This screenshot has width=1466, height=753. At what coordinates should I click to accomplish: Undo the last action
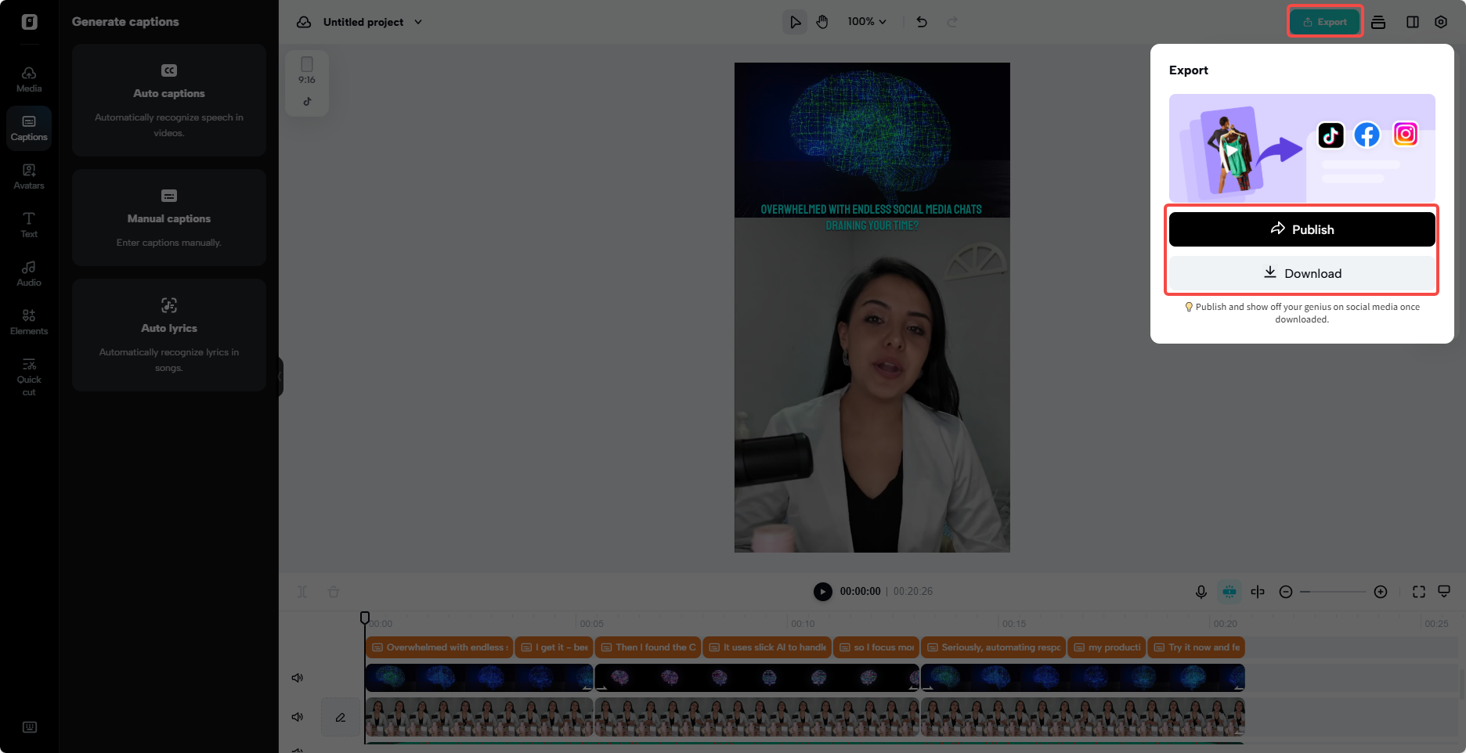pyautogui.click(x=922, y=22)
